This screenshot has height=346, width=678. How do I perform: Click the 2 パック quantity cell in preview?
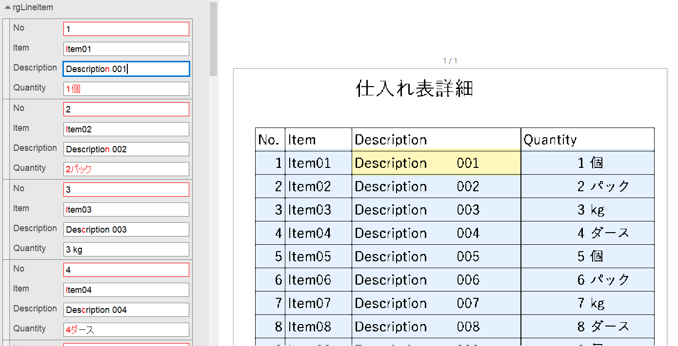tap(587, 186)
